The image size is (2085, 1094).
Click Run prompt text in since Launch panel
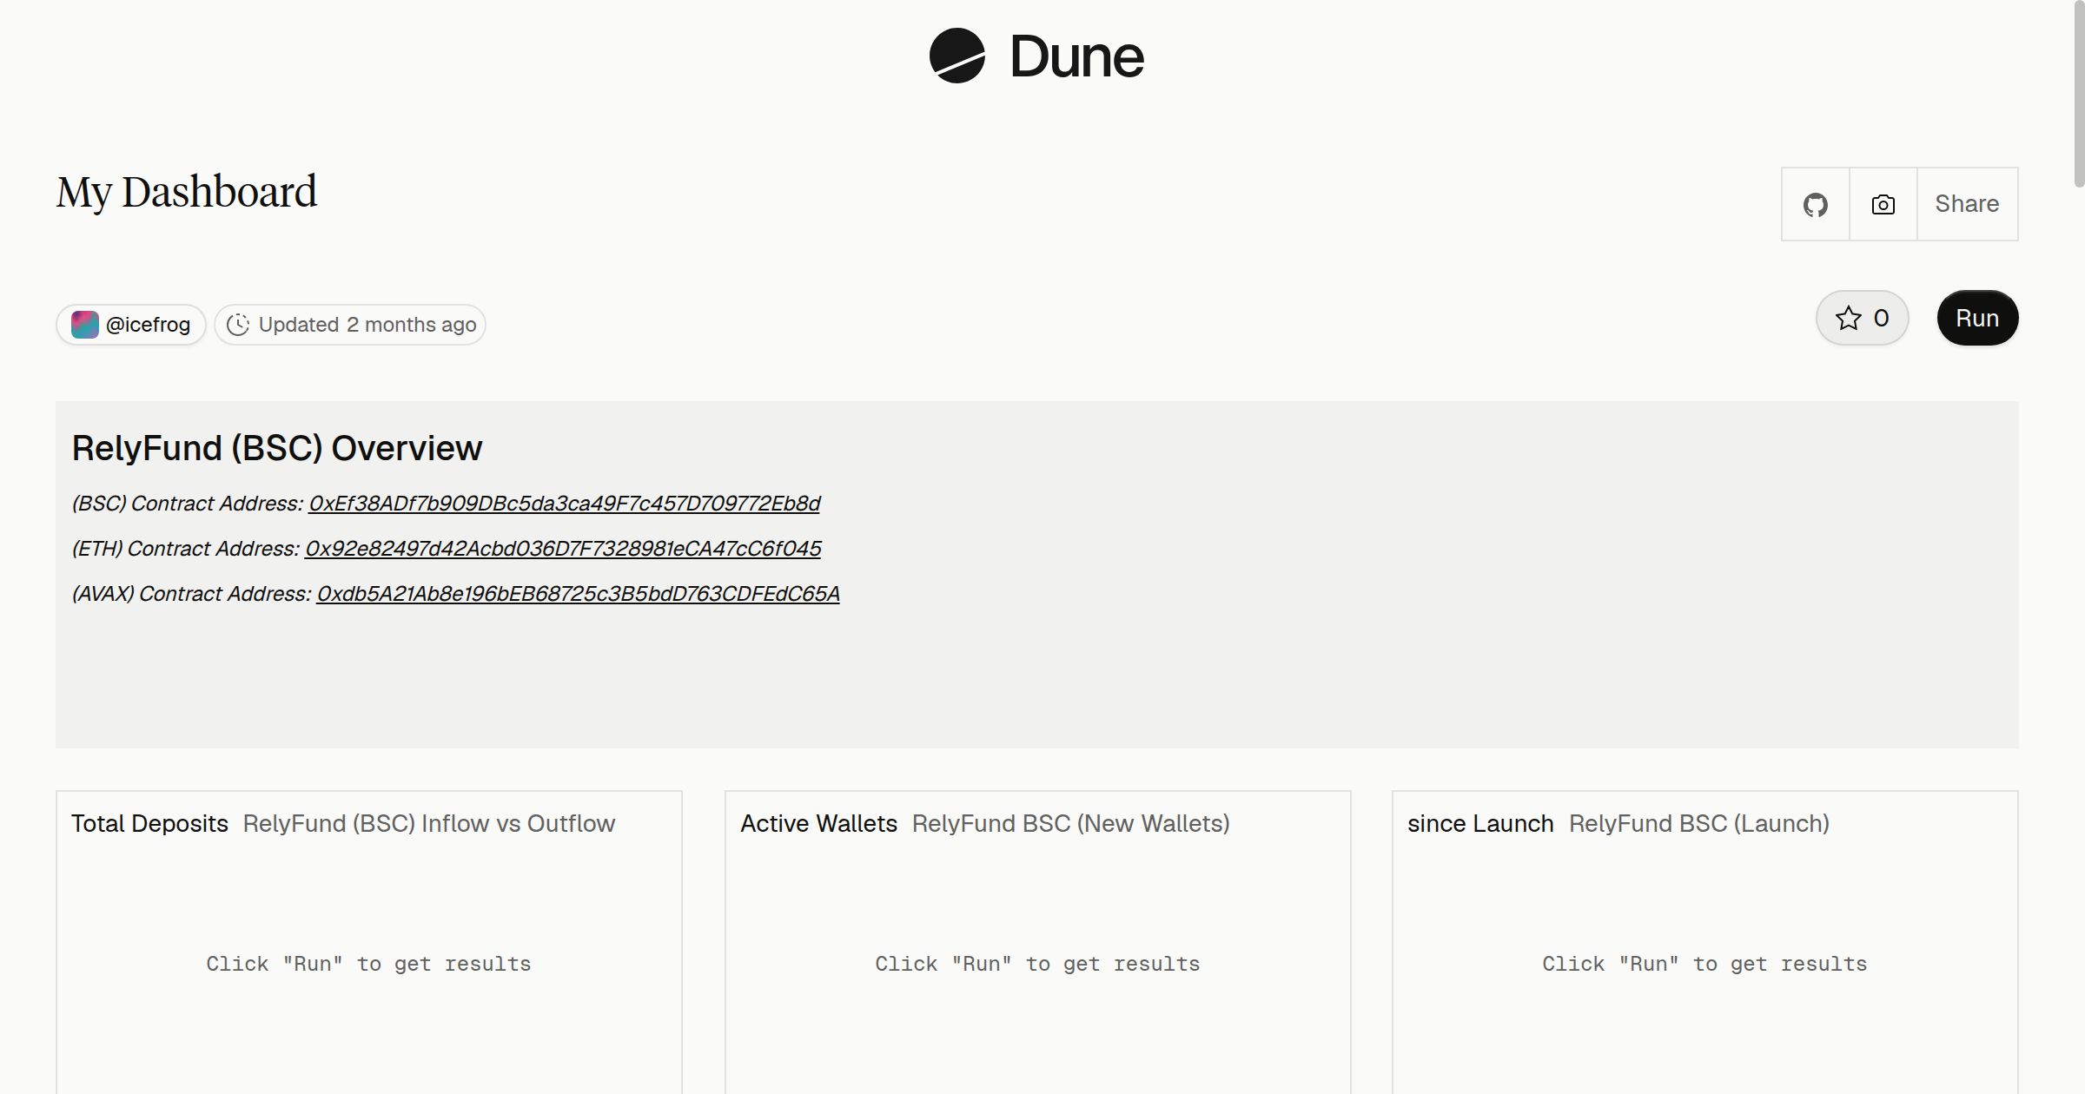[x=1704, y=964]
